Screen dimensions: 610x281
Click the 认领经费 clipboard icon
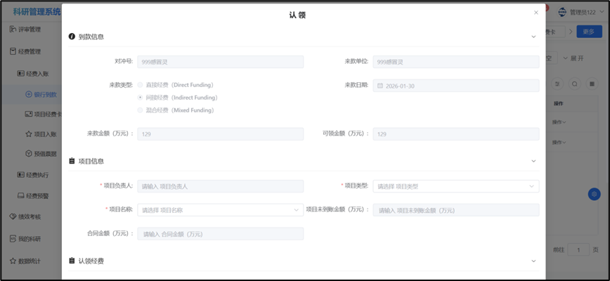(72, 261)
